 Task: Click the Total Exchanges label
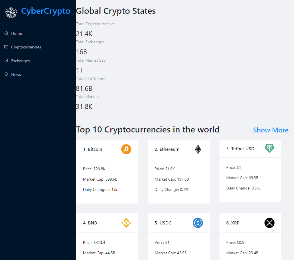(x=90, y=42)
